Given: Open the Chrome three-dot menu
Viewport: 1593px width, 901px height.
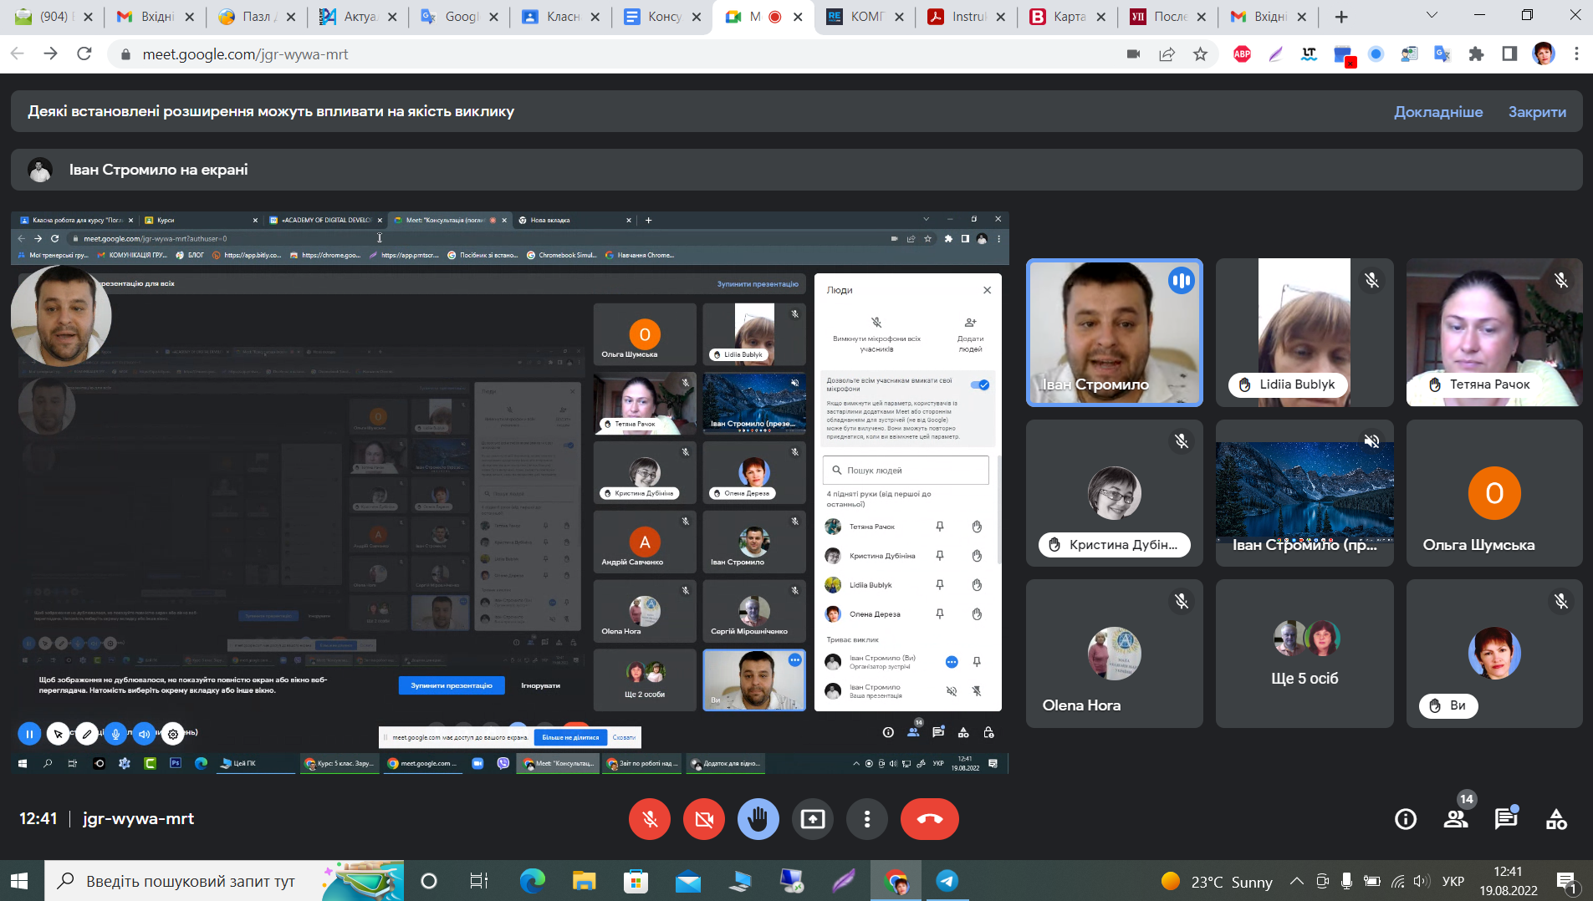Looking at the screenshot, I should [x=1576, y=54].
